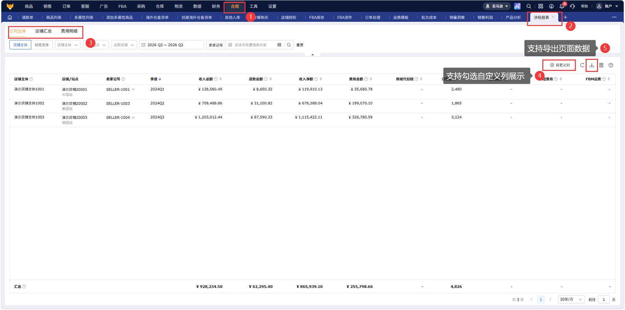Click the export download icon above the table
Image resolution: width=625 pixels, height=310 pixels.
coord(592,65)
